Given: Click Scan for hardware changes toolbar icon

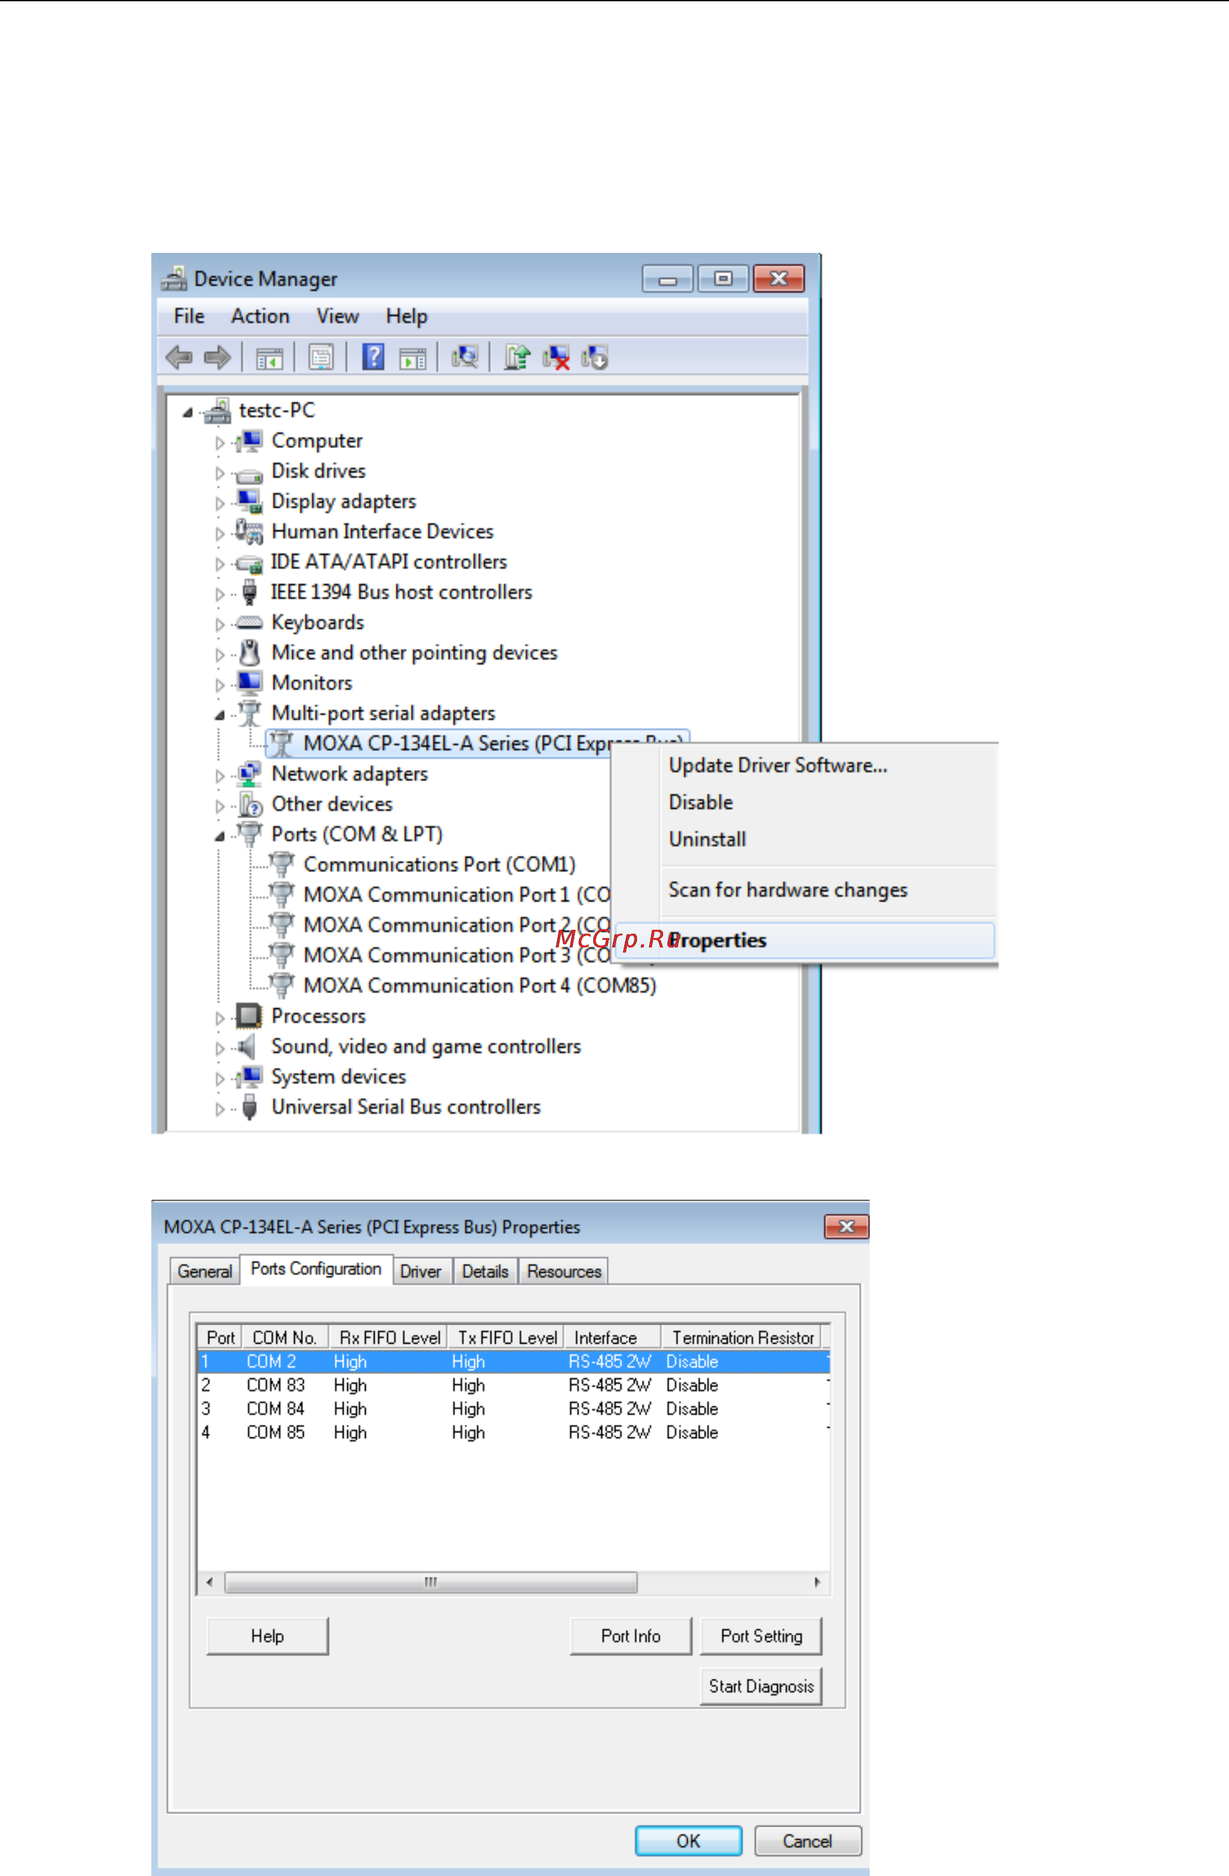Looking at the screenshot, I should click(x=465, y=358).
